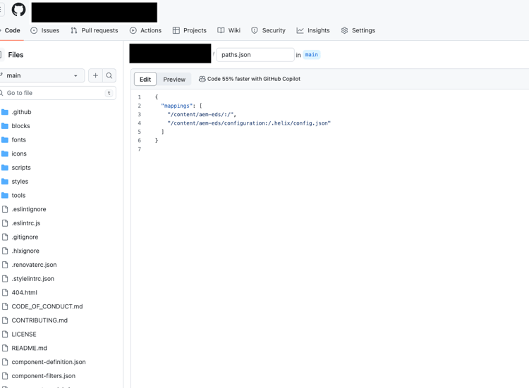Open the Issues tab
The width and height of the screenshot is (529, 388).
coord(44,30)
